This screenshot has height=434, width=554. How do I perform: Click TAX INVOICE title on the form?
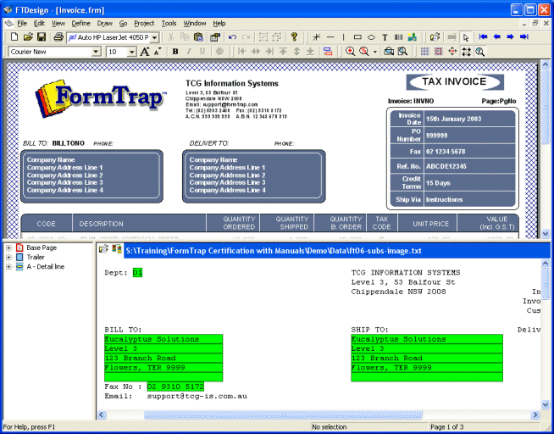454,81
